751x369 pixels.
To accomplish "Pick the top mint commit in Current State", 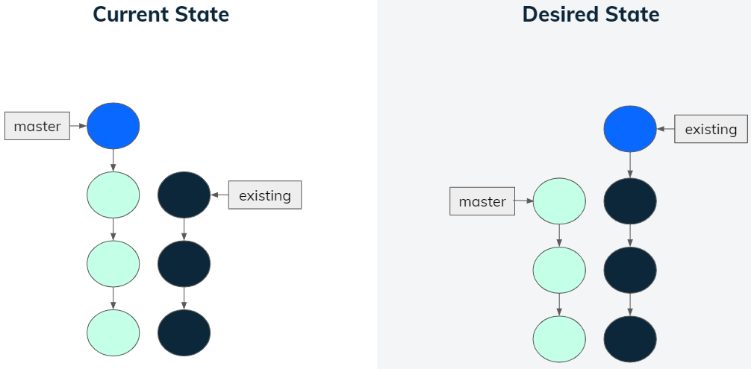I will [113, 195].
